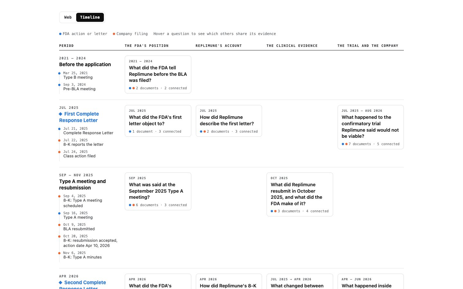Open card 'What did the FDA's first letter object to?'
Viewport: 463px width, 289px height.
point(158,121)
